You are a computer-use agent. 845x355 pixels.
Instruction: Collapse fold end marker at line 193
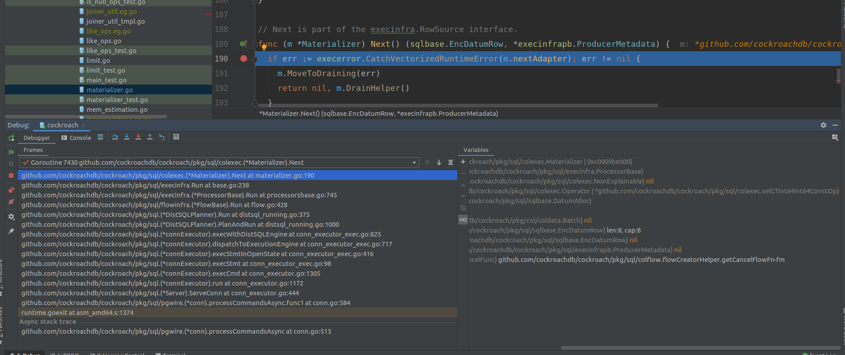point(255,103)
